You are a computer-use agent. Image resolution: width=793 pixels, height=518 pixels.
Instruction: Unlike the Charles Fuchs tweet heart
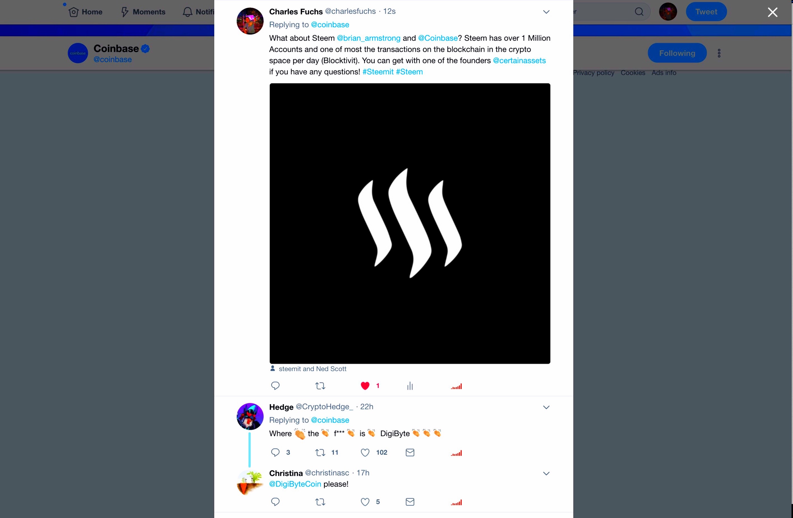tap(365, 386)
